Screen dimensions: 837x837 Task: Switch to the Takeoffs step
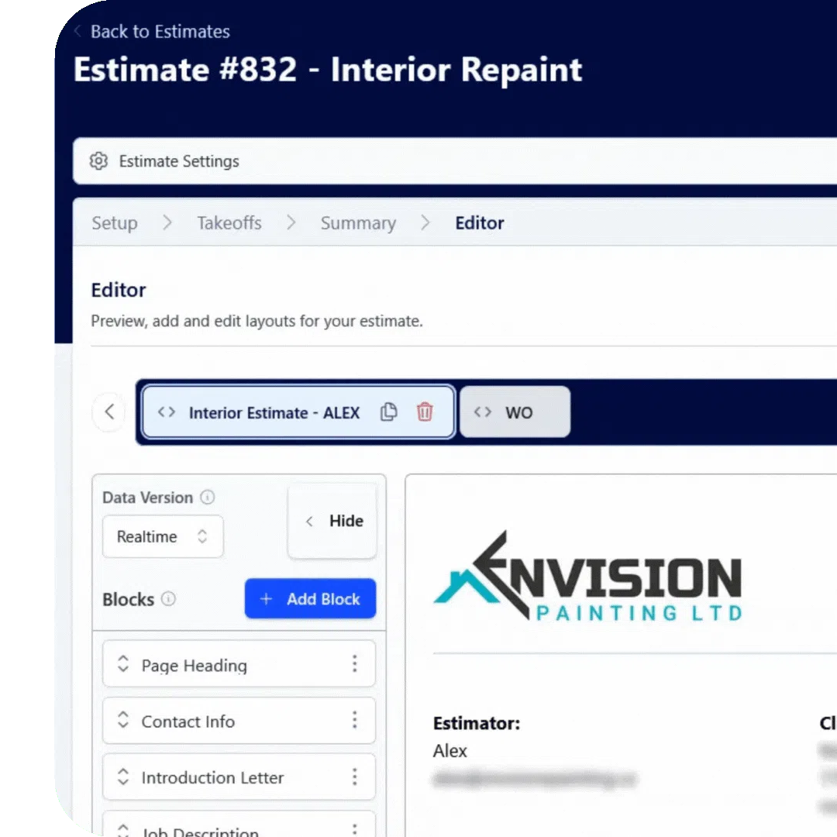coord(229,222)
